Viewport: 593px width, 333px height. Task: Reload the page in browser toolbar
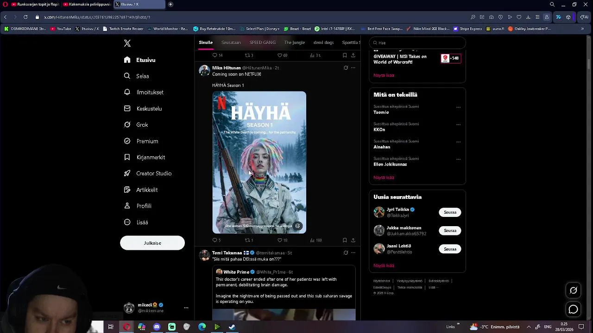[25, 17]
